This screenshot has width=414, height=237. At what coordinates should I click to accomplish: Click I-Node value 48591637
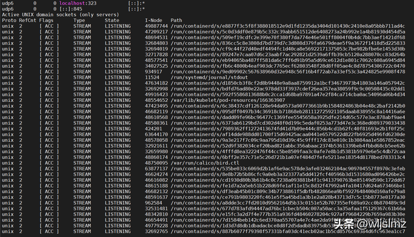(157, 197)
